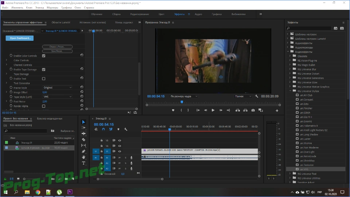Click Open Dashboard button
This screenshot has width=350, height=197.
coord(20,38)
